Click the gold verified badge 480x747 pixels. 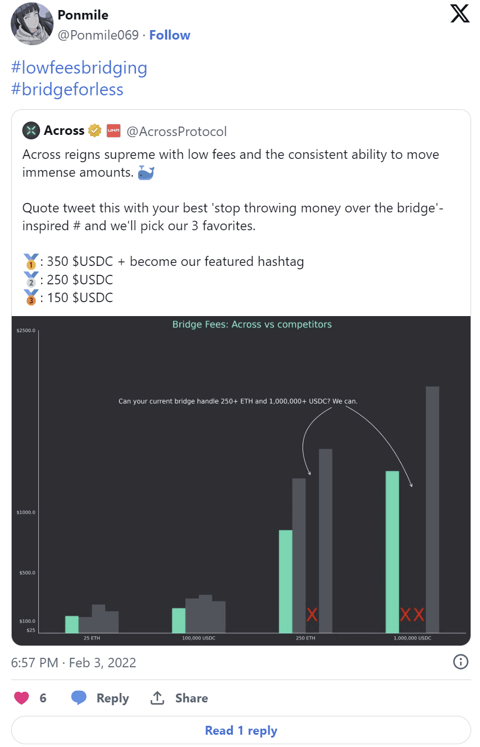pos(95,131)
